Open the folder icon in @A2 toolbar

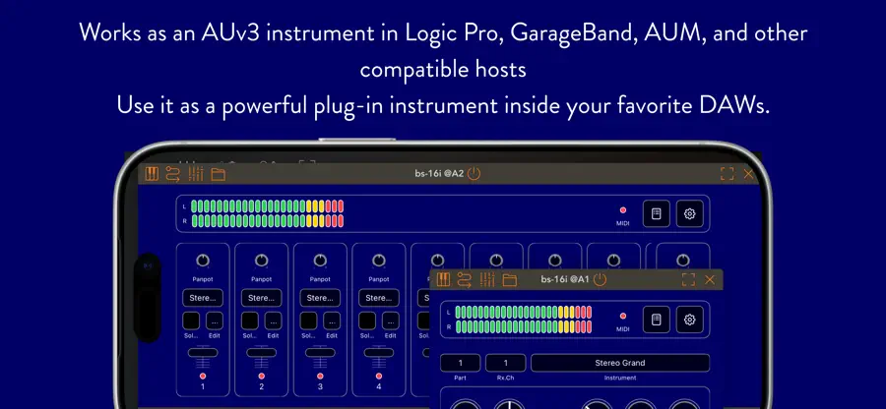click(x=219, y=175)
